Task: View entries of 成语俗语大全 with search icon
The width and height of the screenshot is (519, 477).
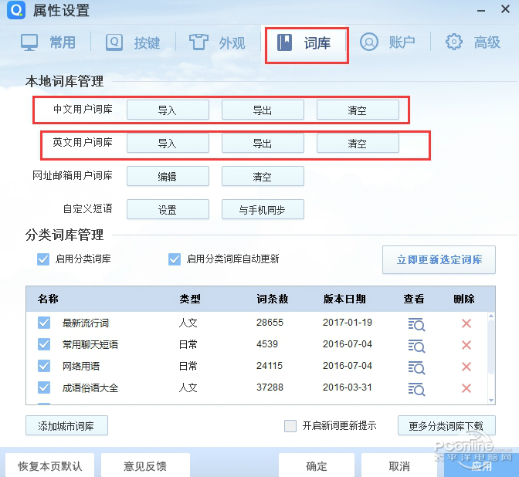Action: 416,389
